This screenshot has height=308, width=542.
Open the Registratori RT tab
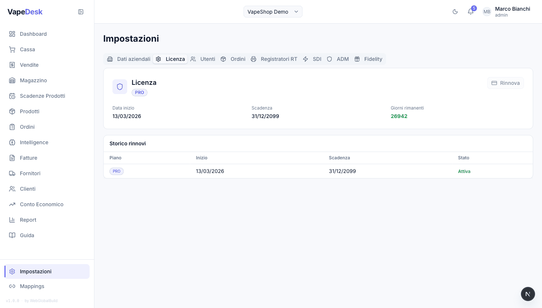(x=274, y=59)
